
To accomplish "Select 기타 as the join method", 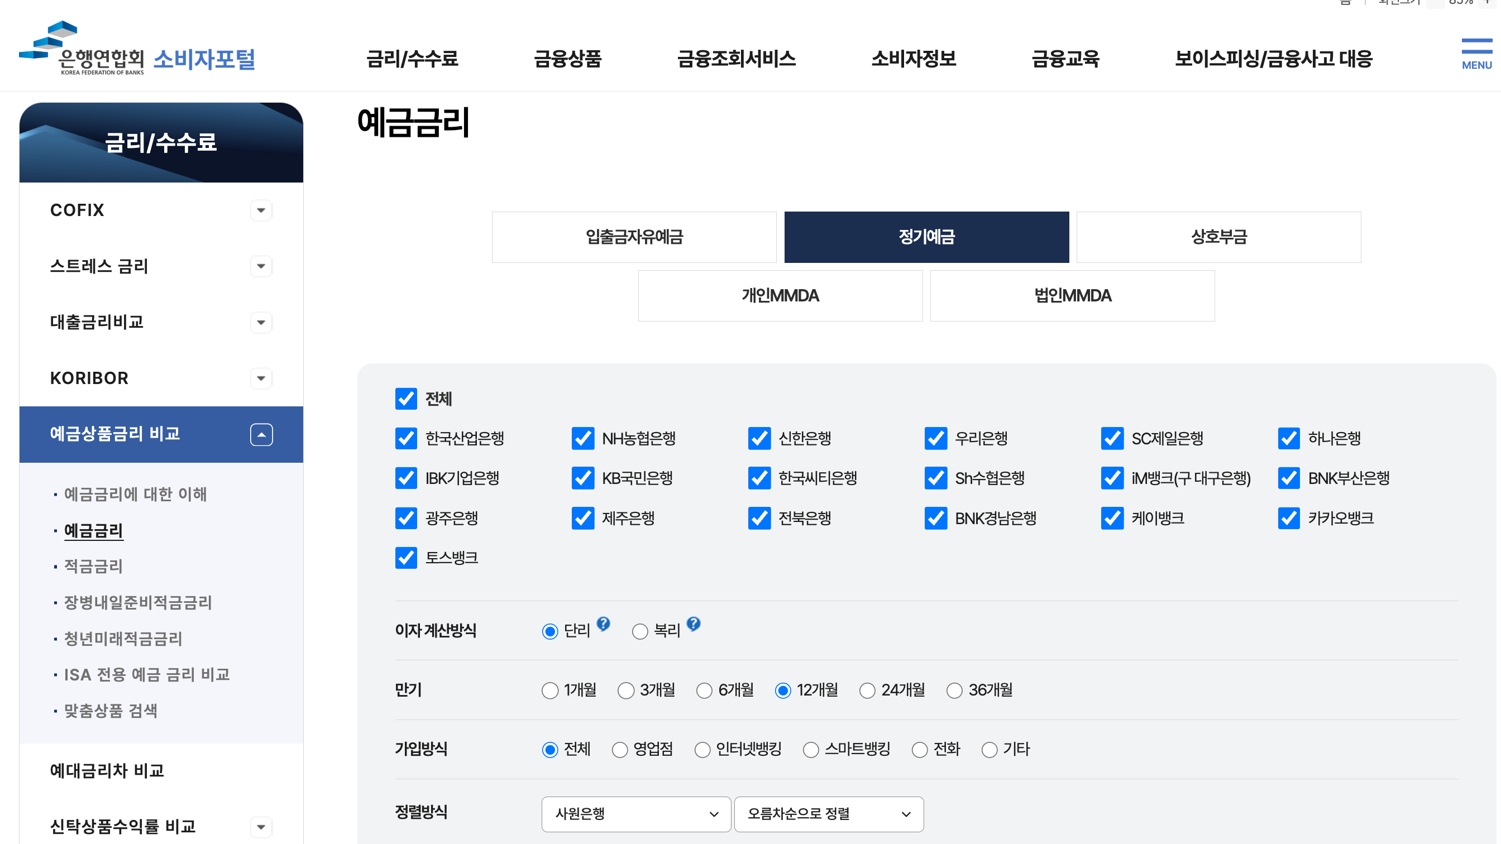I will (989, 750).
